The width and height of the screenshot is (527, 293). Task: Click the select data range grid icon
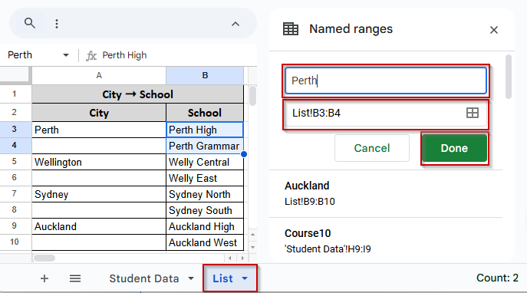(473, 113)
